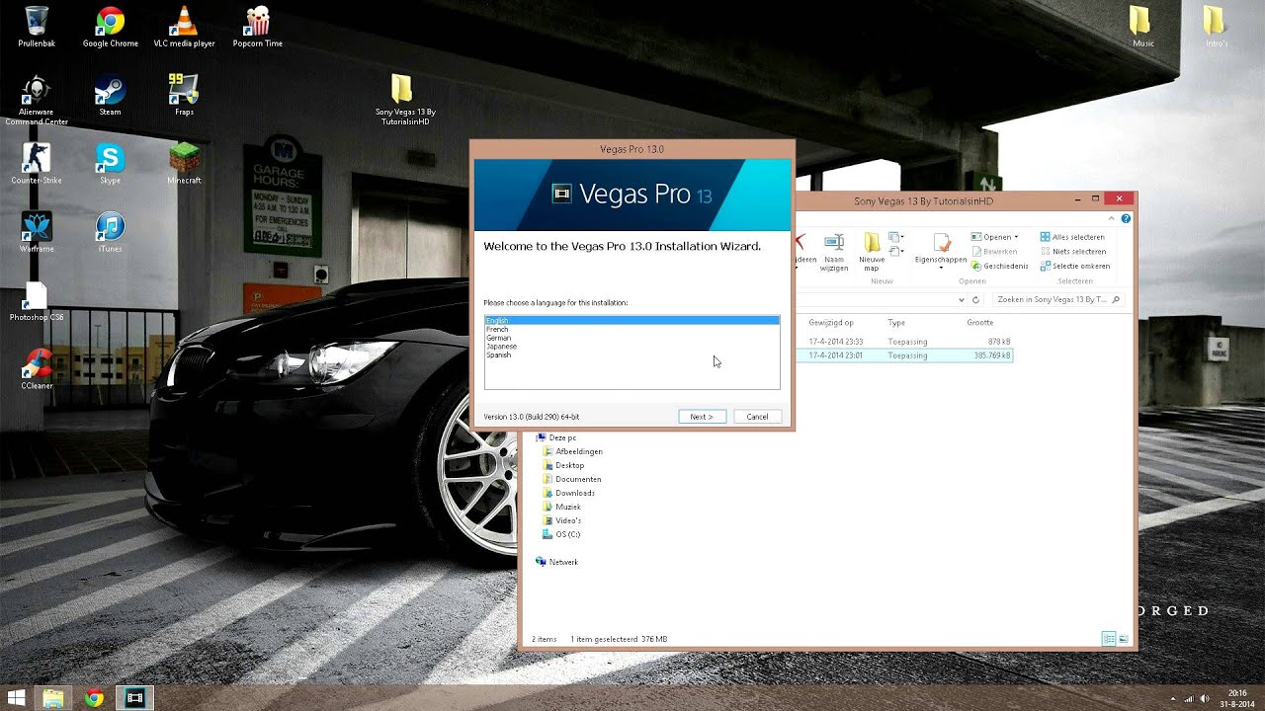The image size is (1265, 711).
Task: Open the iTunes desktop icon
Action: pos(110,232)
